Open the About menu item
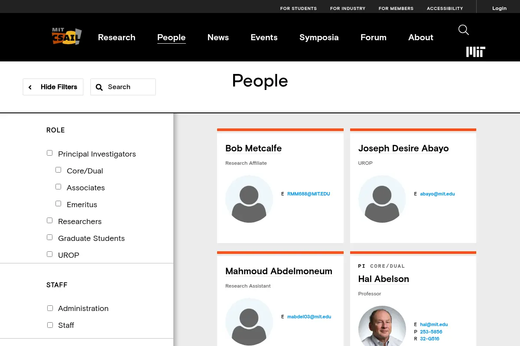Viewport: 520px width, 346px height. (x=421, y=37)
